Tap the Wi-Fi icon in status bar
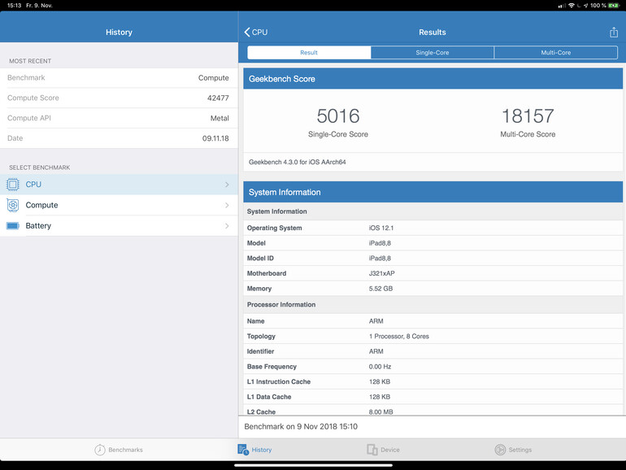The width and height of the screenshot is (626, 470). tap(572, 6)
